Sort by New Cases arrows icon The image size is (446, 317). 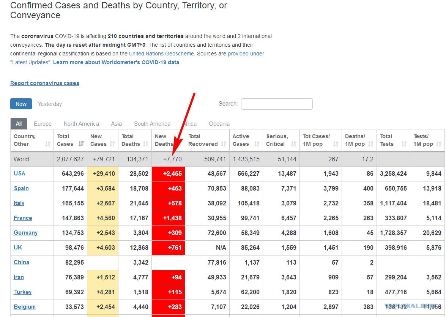click(x=112, y=144)
